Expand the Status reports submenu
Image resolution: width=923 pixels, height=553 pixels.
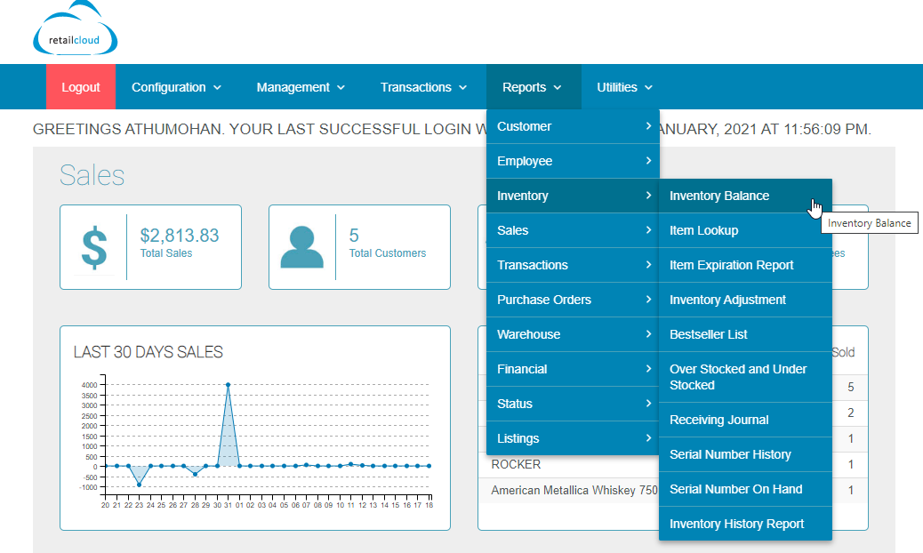pyautogui.click(x=573, y=405)
